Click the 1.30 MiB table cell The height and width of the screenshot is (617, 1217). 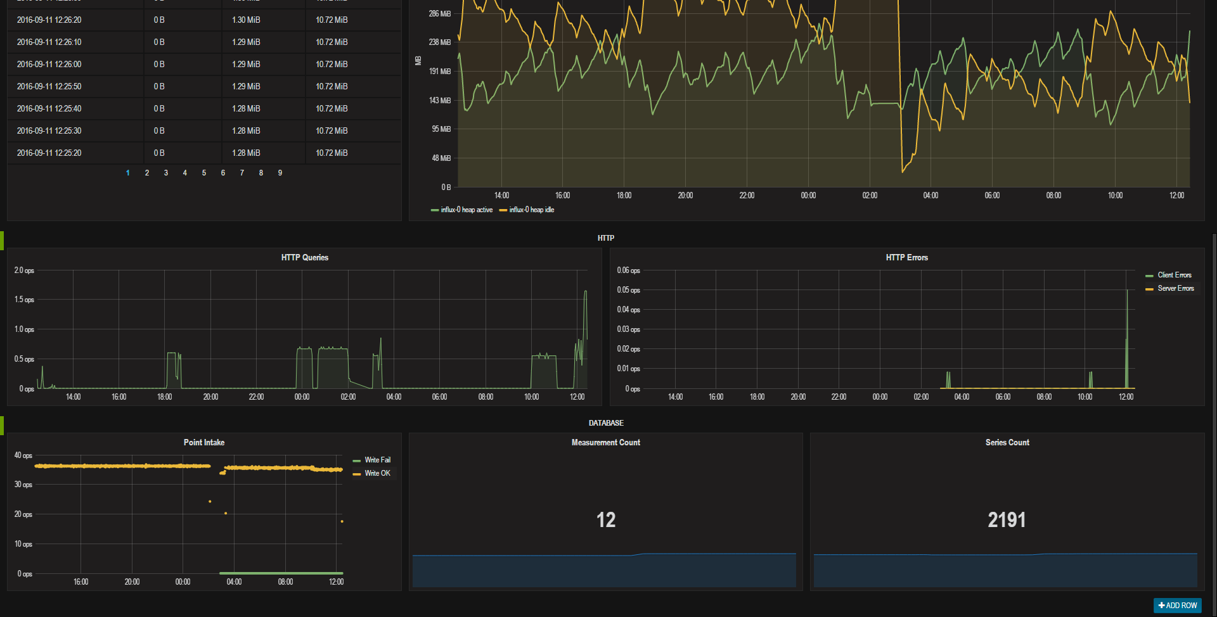264,20
